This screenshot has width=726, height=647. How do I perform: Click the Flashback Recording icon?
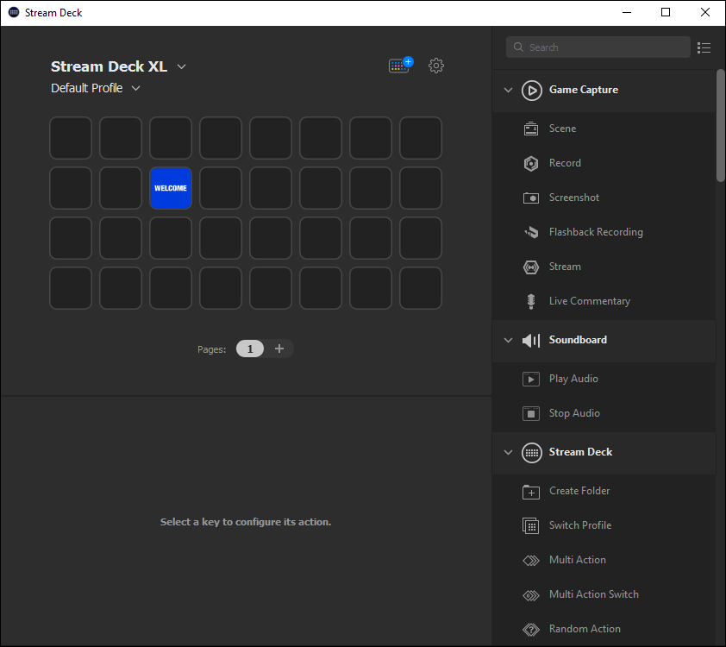coord(531,231)
